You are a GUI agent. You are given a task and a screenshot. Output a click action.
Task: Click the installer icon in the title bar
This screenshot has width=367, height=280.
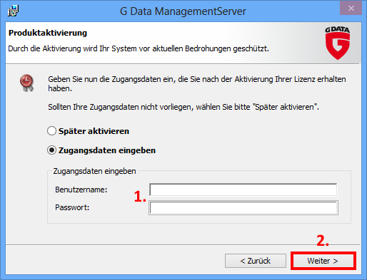13,11
